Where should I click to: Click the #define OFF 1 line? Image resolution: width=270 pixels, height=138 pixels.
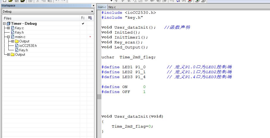point(124,92)
